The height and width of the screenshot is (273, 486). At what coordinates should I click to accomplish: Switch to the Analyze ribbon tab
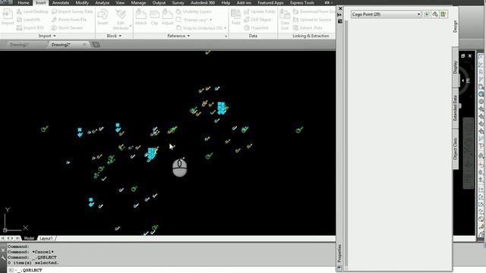pos(102,3)
